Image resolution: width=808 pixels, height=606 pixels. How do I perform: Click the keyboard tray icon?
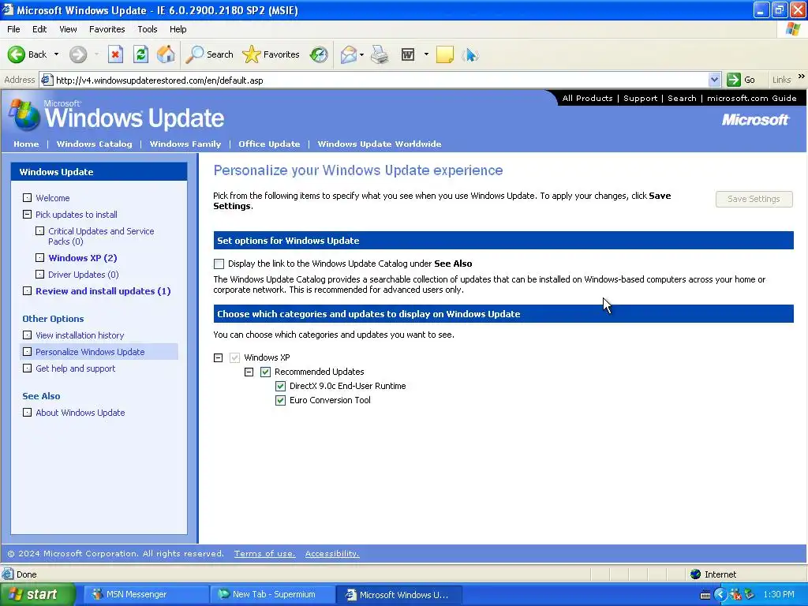click(x=705, y=595)
